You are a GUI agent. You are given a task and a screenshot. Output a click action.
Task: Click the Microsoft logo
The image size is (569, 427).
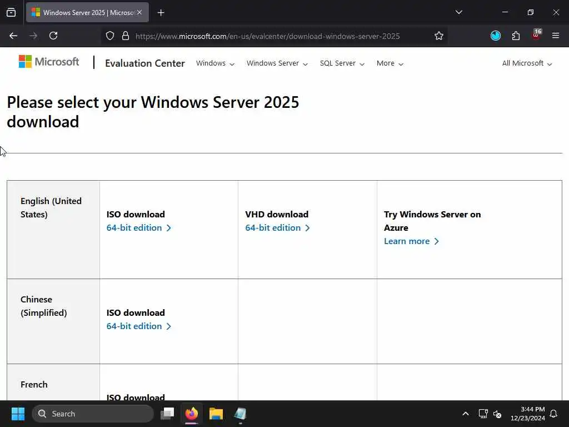tap(49, 62)
